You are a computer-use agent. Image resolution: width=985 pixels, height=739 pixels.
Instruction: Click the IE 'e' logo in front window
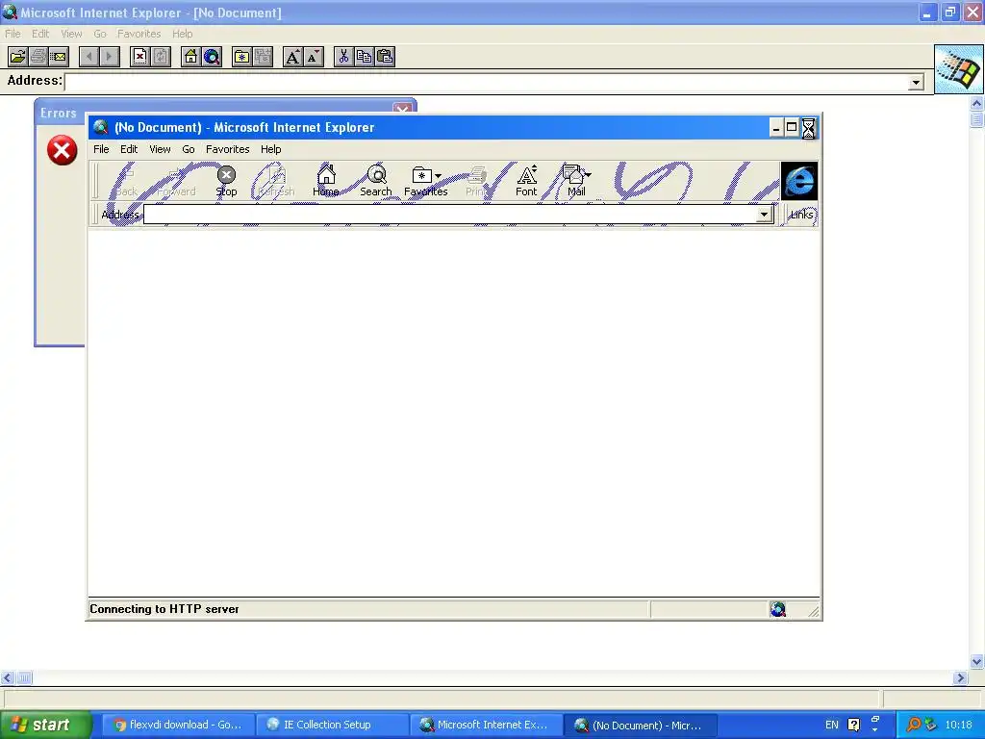point(799,181)
